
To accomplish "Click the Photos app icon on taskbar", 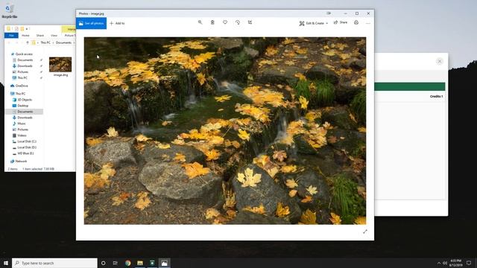I will coord(164,263).
